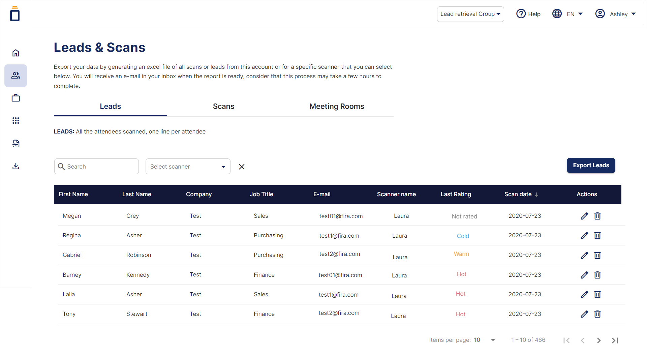Click the Not rated value for Megan
The image size is (647, 356).
pos(464,217)
